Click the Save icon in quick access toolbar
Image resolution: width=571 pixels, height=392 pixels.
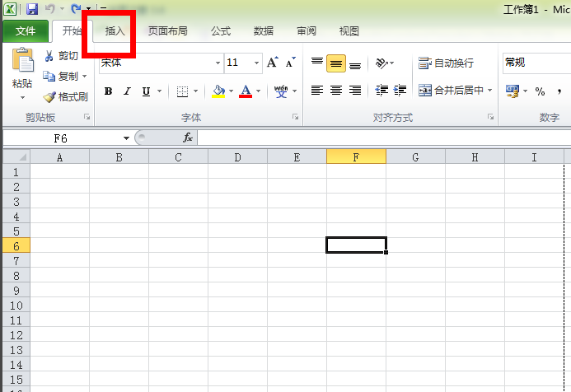[32, 9]
